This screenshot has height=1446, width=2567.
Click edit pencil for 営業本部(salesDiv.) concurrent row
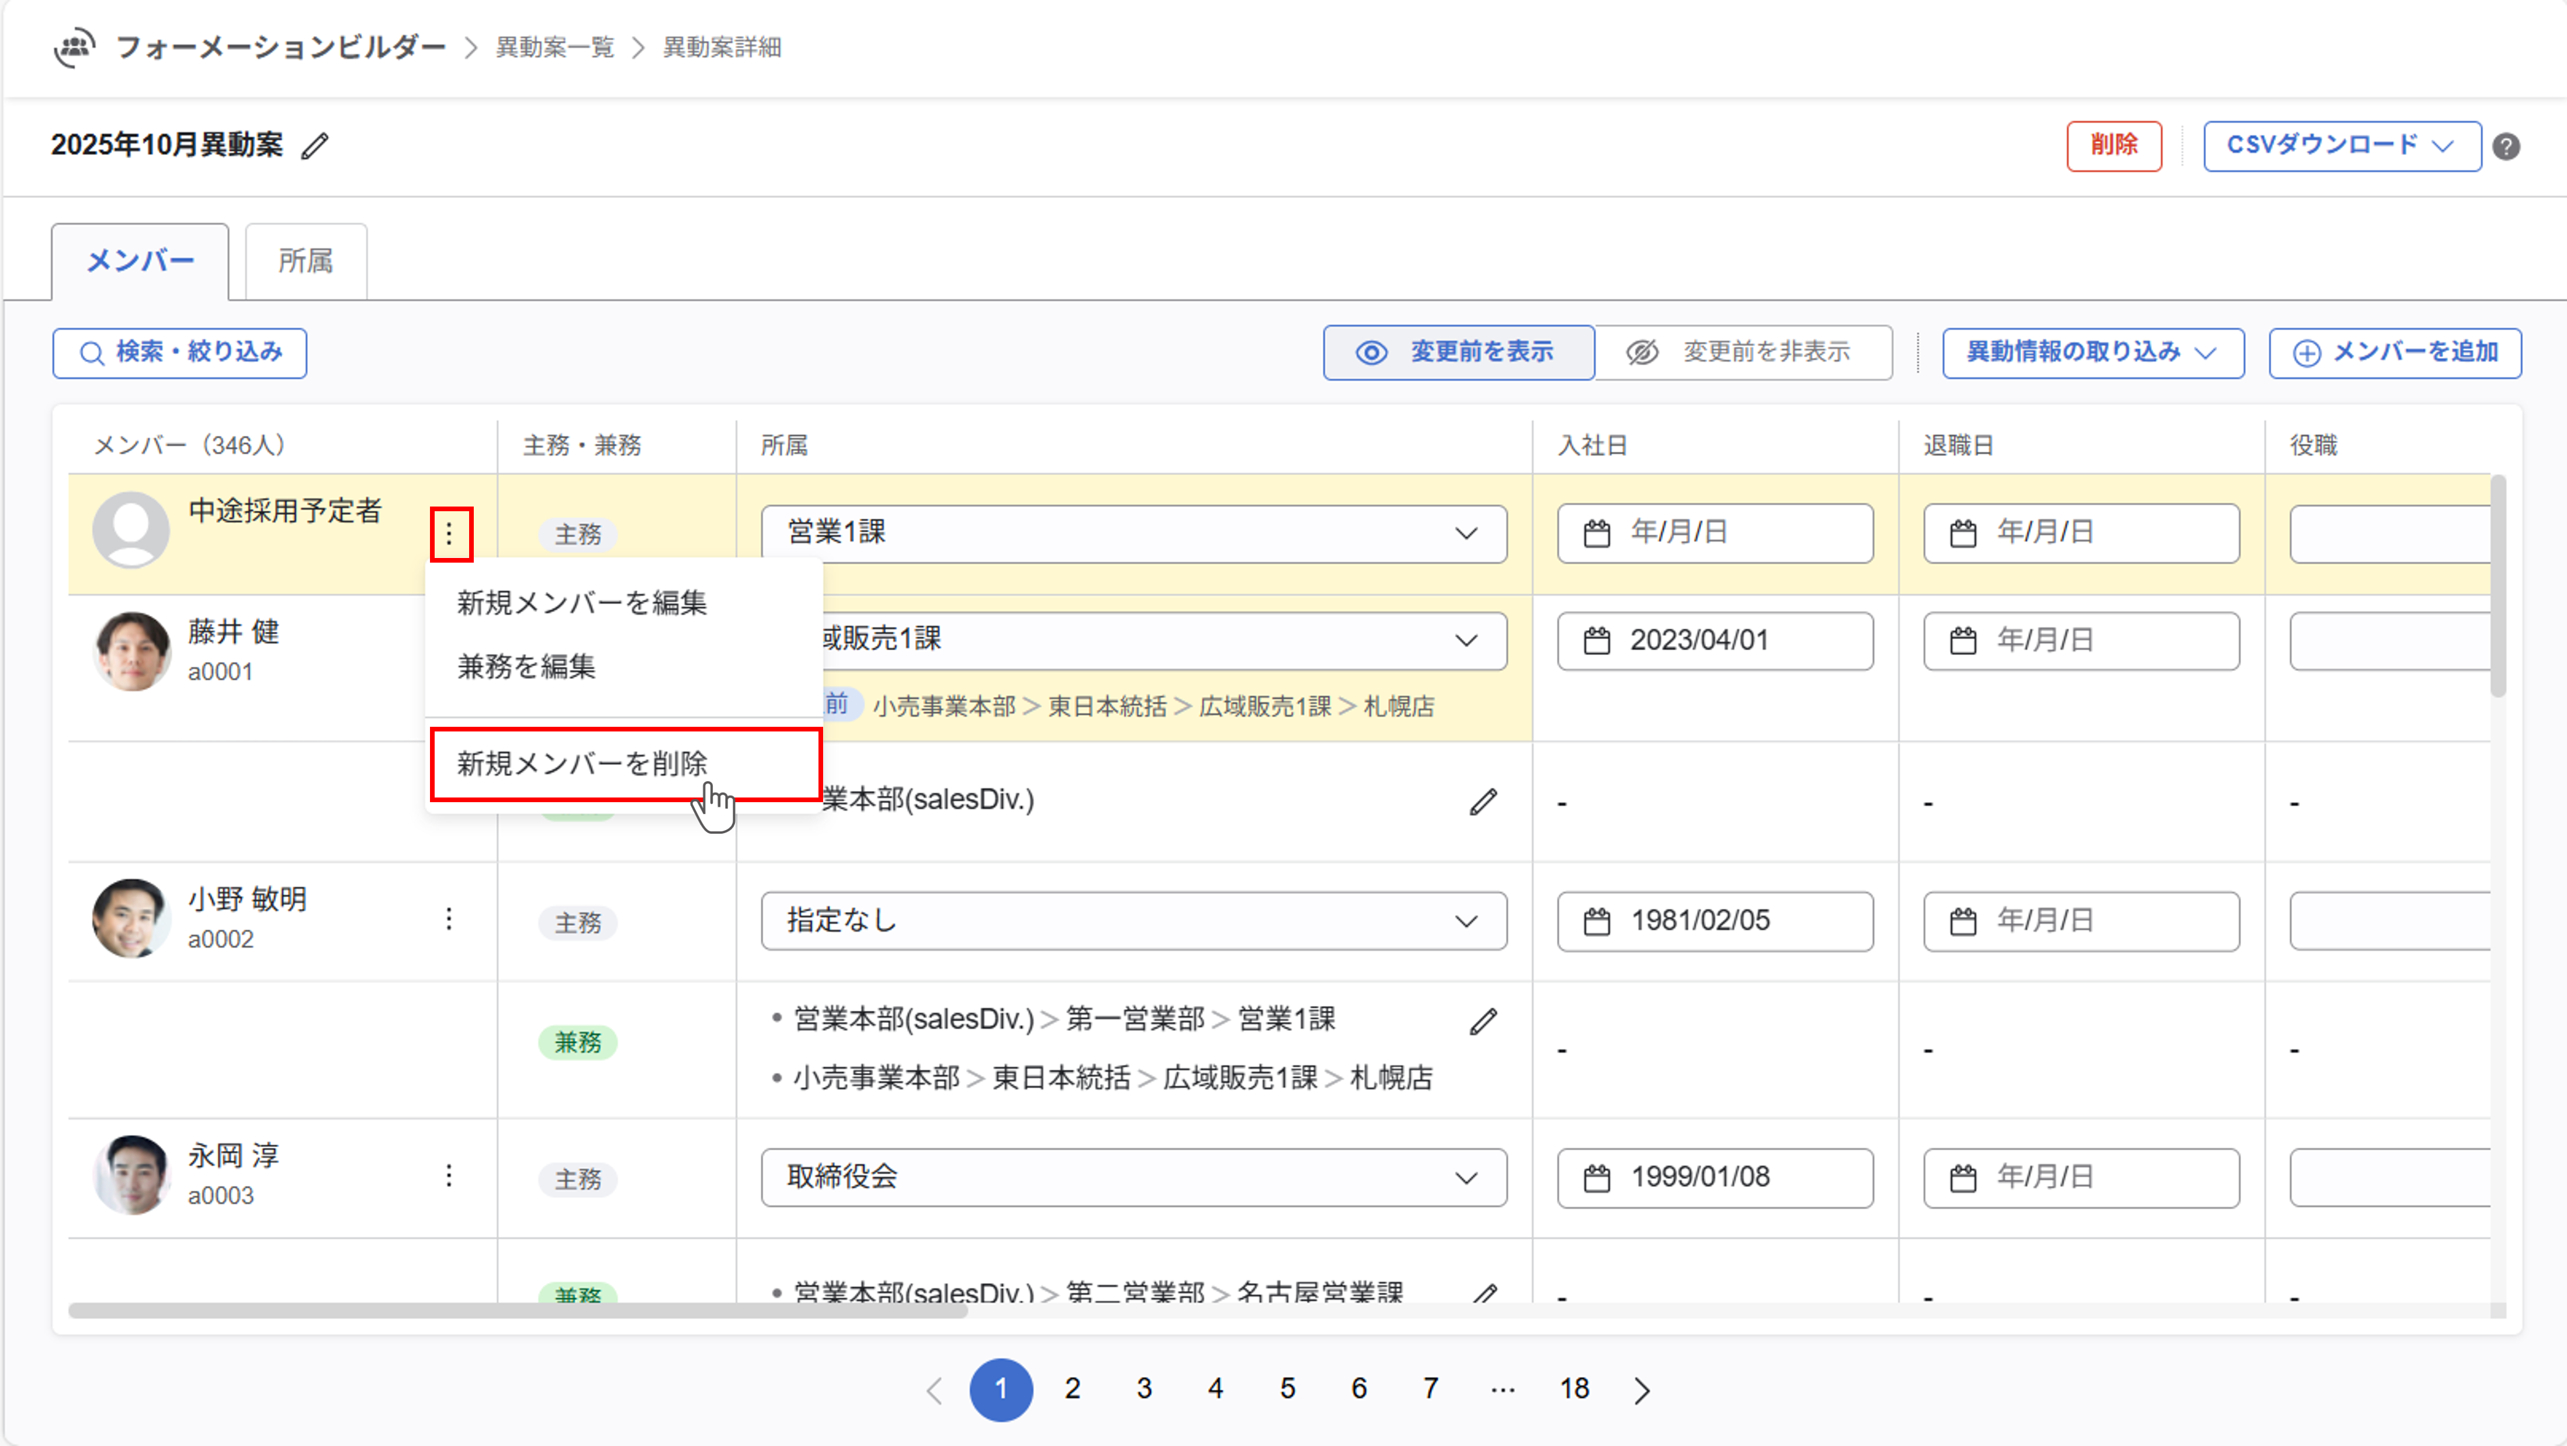1483,802
